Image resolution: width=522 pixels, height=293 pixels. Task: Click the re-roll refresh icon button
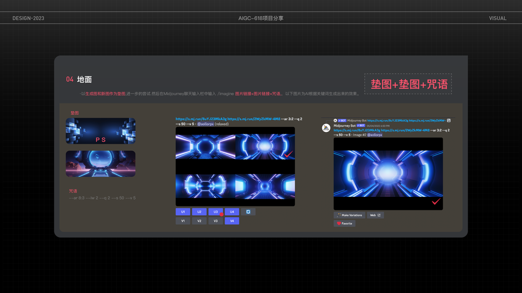(x=248, y=211)
